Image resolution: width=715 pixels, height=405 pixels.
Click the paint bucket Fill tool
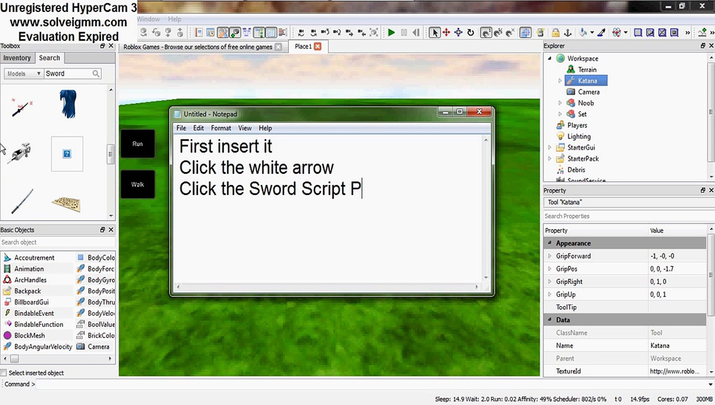coord(583,33)
